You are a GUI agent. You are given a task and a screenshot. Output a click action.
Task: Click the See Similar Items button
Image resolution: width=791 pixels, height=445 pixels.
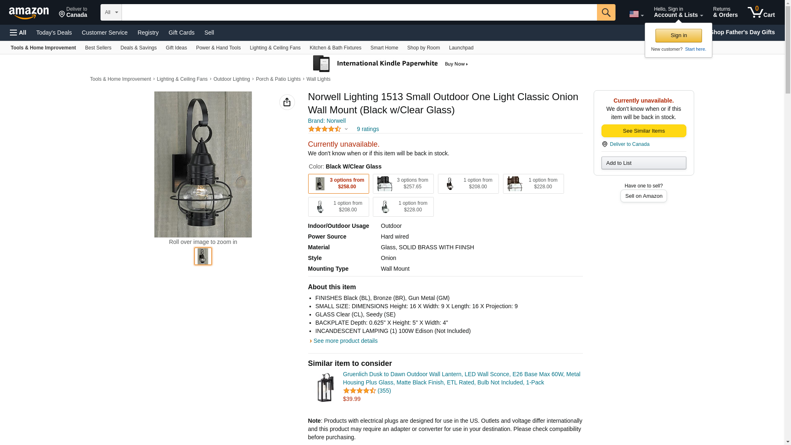tap(644, 131)
